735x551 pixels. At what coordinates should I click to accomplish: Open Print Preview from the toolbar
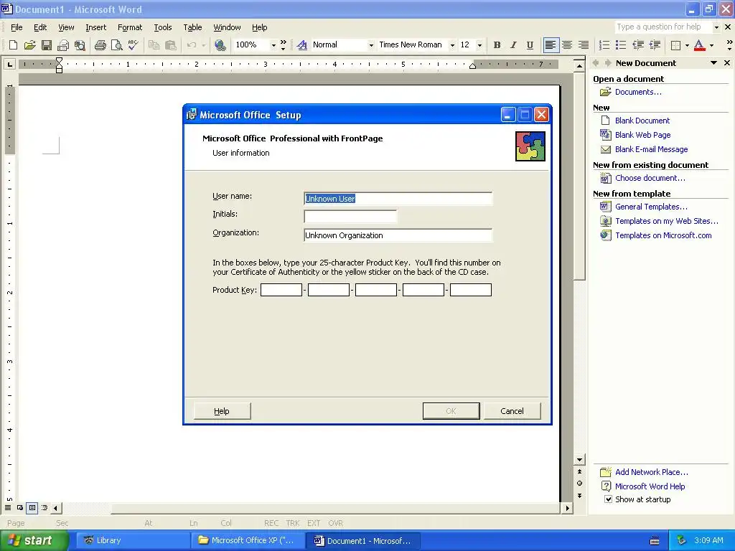pos(116,45)
